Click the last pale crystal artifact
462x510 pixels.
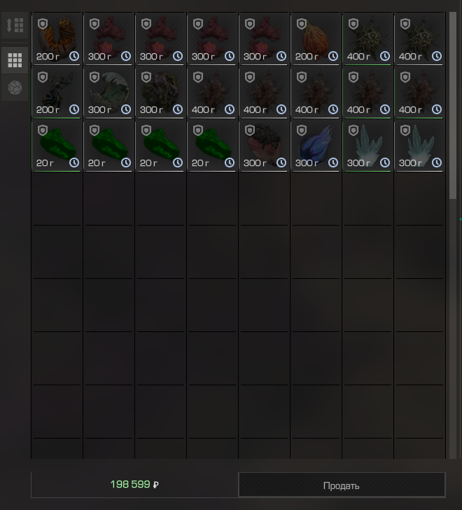420,145
